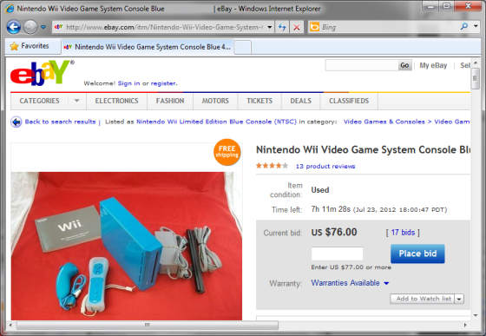Click the vertical scrollbar thumb
The width and height of the screenshot is (486, 336).
(x=476, y=78)
